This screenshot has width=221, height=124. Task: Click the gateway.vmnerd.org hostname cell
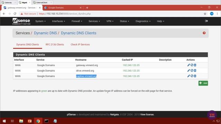[87, 65]
